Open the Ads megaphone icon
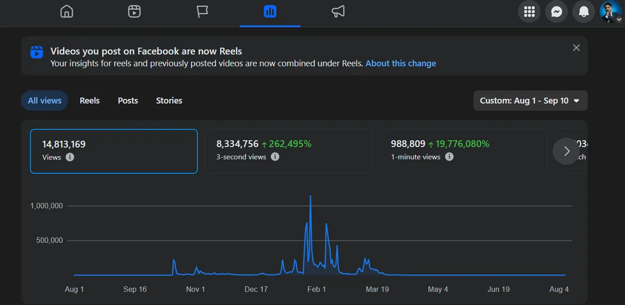Image resolution: width=625 pixels, height=305 pixels. 338,11
